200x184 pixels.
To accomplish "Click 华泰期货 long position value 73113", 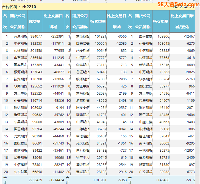I will click(x=101, y=65).
